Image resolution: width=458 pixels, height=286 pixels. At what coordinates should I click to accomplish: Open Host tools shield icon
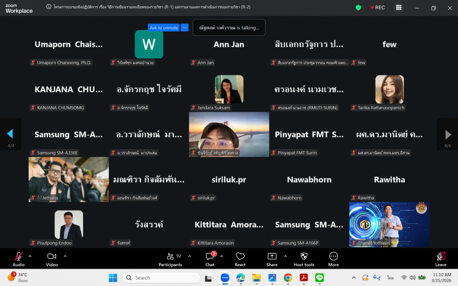[x=304, y=259]
